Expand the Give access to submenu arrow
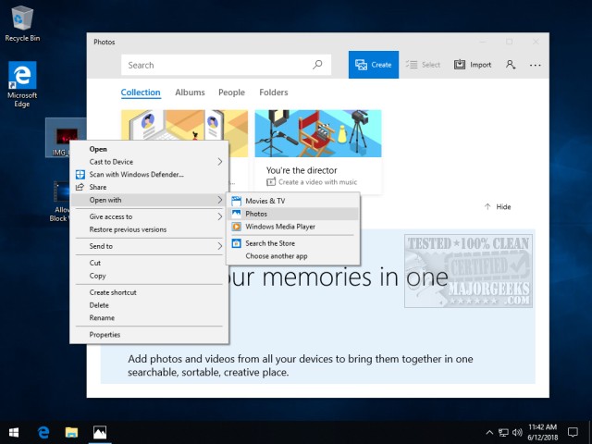The height and width of the screenshot is (444, 592). point(220,216)
